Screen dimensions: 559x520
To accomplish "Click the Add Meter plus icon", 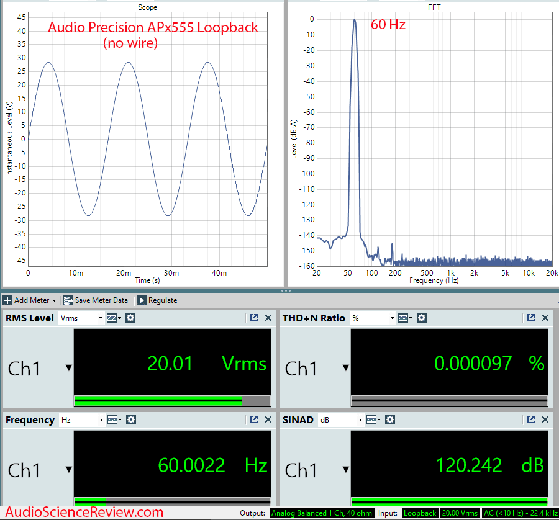I will (7, 300).
